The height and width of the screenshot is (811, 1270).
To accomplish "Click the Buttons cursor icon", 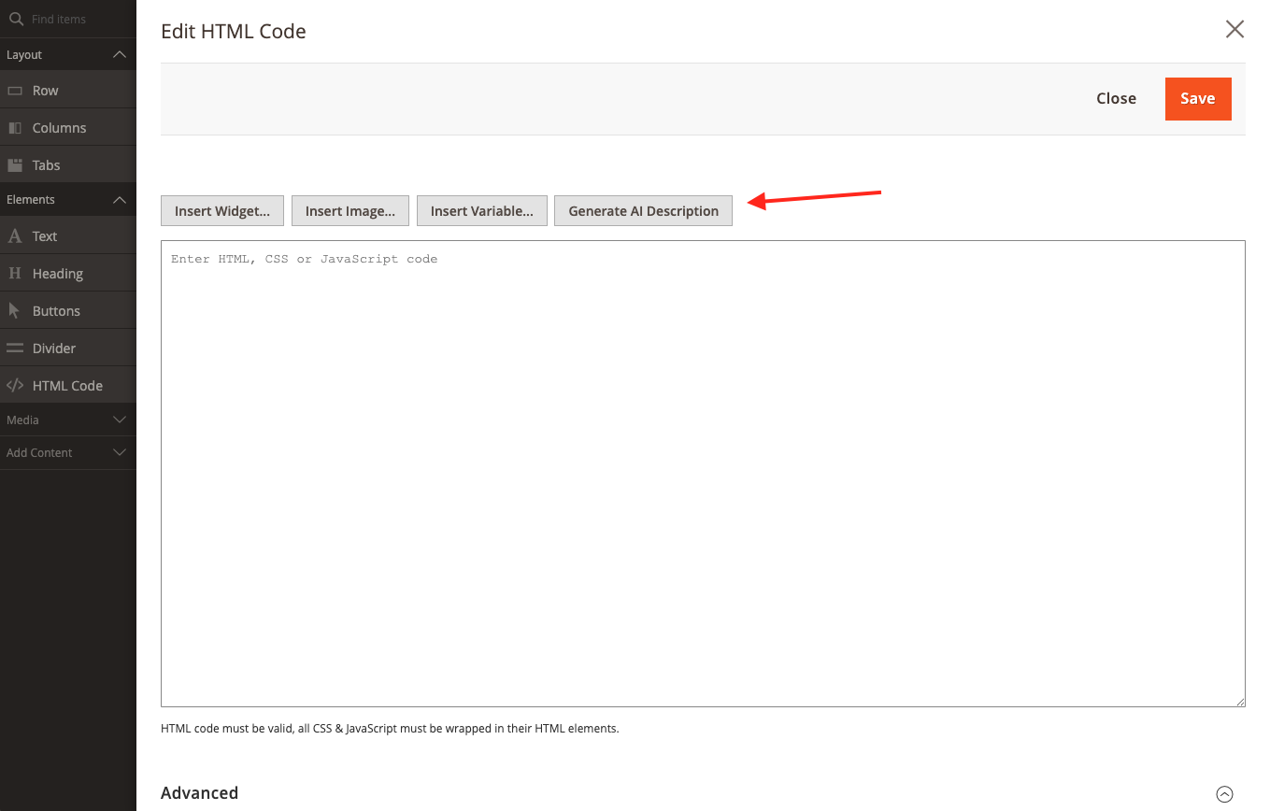I will click(x=15, y=311).
